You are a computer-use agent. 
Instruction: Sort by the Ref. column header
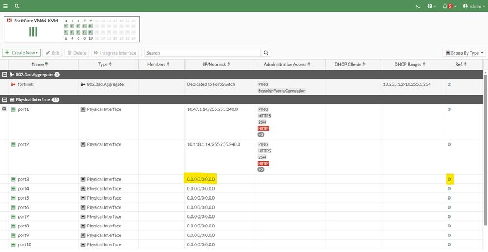pyautogui.click(x=461, y=64)
